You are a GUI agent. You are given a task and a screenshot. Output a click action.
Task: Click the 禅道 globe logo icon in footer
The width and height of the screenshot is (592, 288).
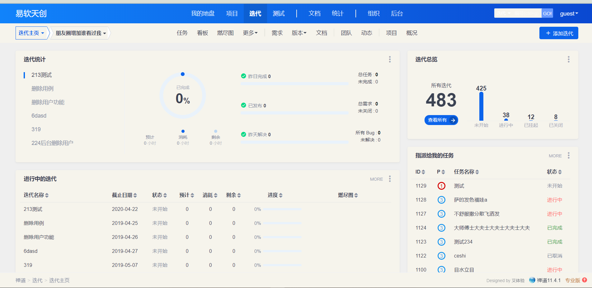pos(532,280)
